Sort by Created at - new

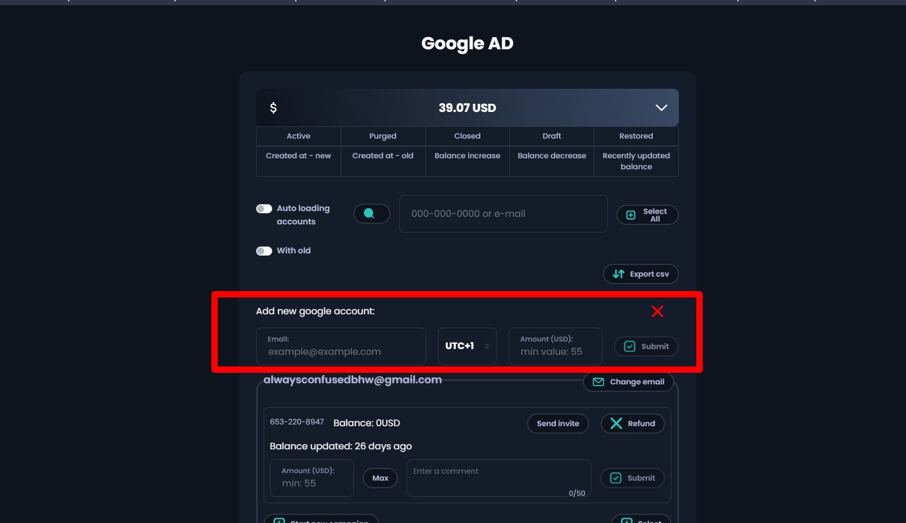pyautogui.click(x=298, y=161)
